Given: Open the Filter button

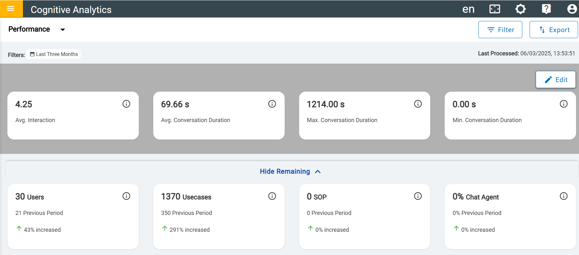Looking at the screenshot, I should (500, 30).
